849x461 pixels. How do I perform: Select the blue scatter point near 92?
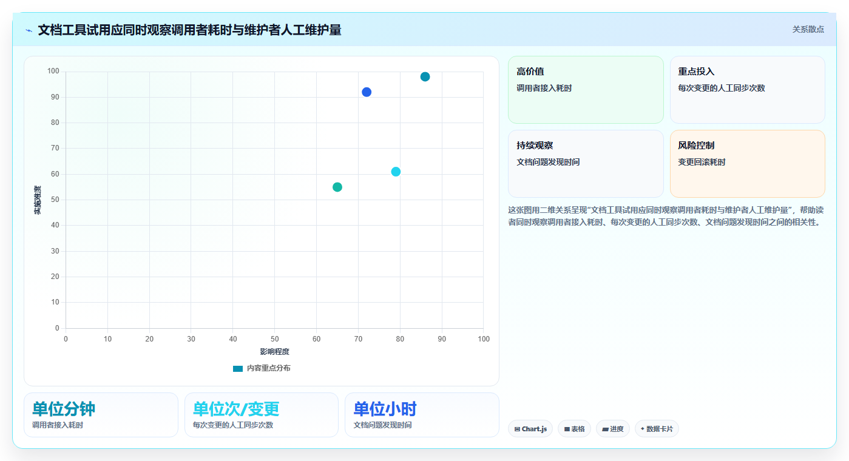(x=367, y=92)
